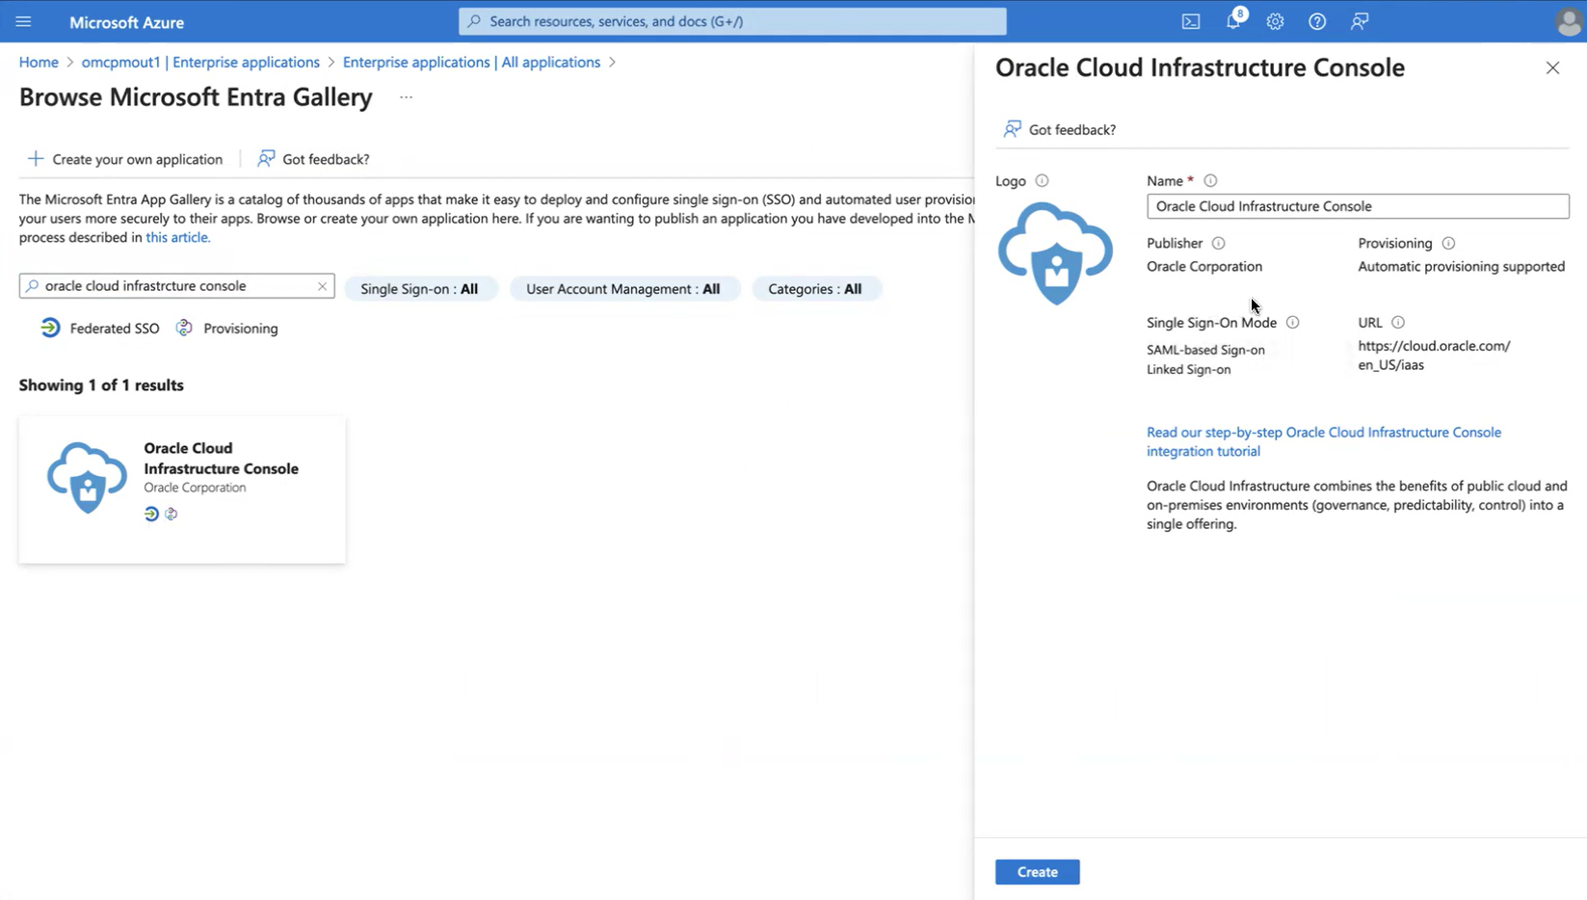The height and width of the screenshot is (900, 1587).
Task: Open the portal settings gear
Action: pos(1275,21)
